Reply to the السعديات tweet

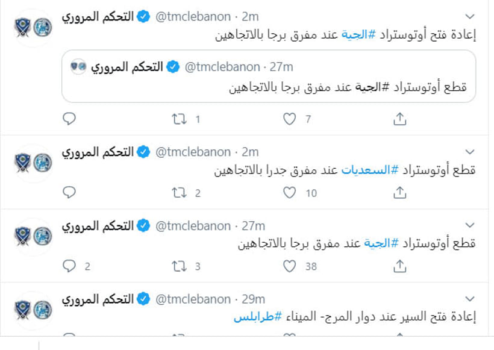[69, 193]
